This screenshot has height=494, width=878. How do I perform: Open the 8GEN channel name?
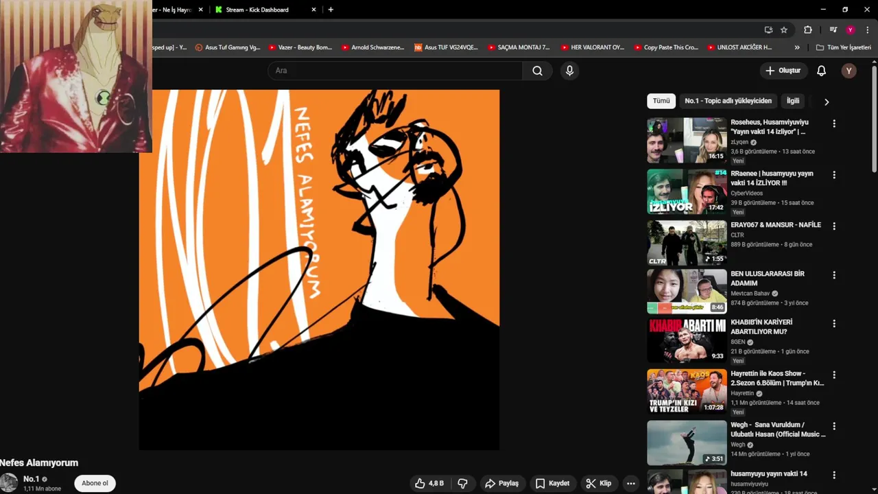pos(737,342)
